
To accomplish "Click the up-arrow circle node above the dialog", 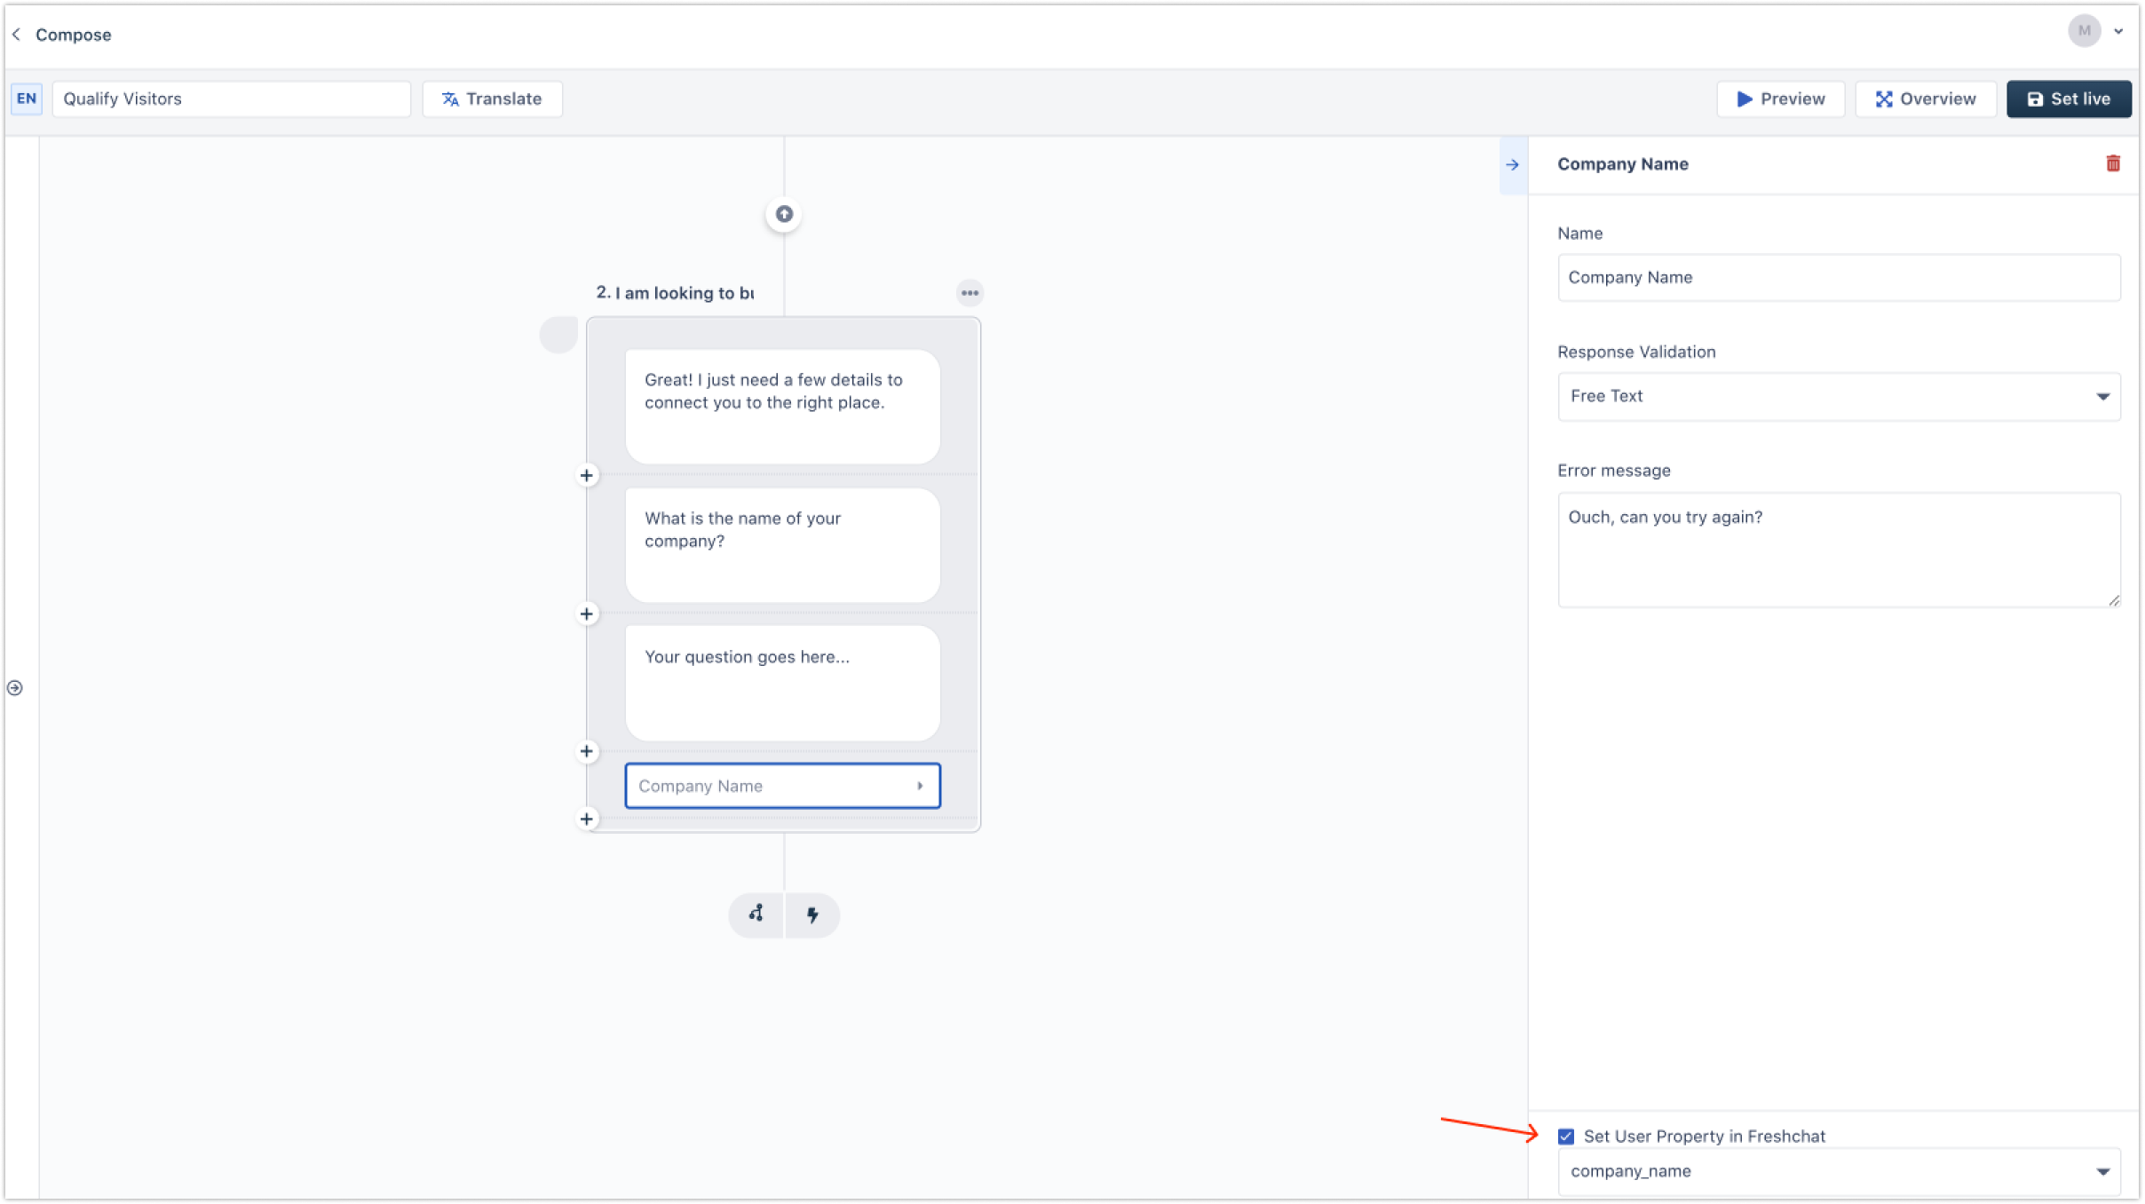I will coord(784,214).
